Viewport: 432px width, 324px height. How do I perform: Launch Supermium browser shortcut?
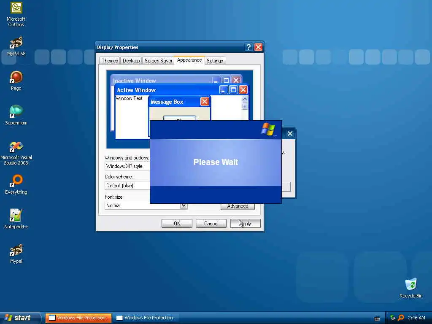[x=16, y=116]
